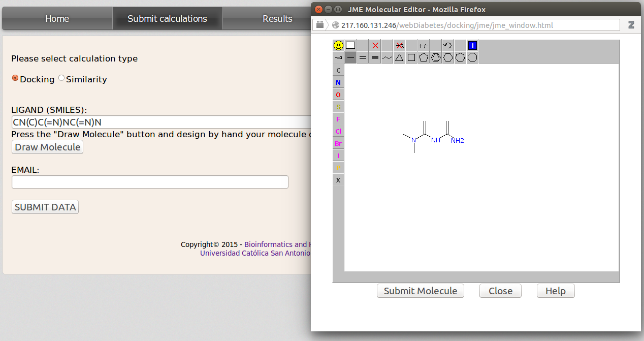This screenshot has width=644, height=341.
Task: Select the double bond tool
Action: coord(363,57)
